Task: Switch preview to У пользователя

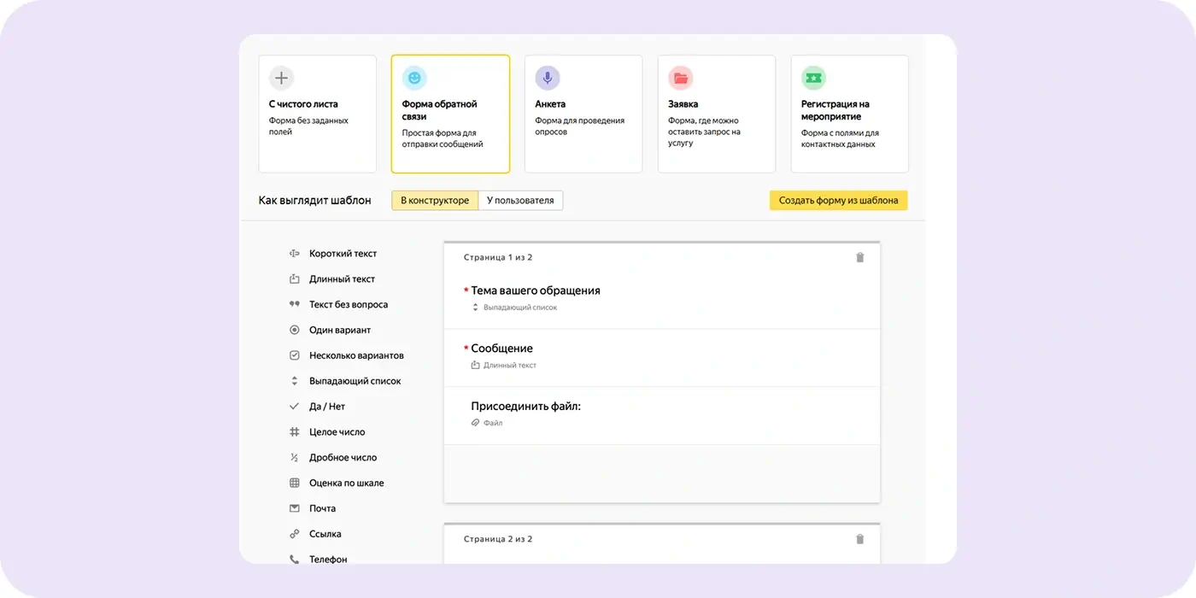Action: (x=520, y=201)
